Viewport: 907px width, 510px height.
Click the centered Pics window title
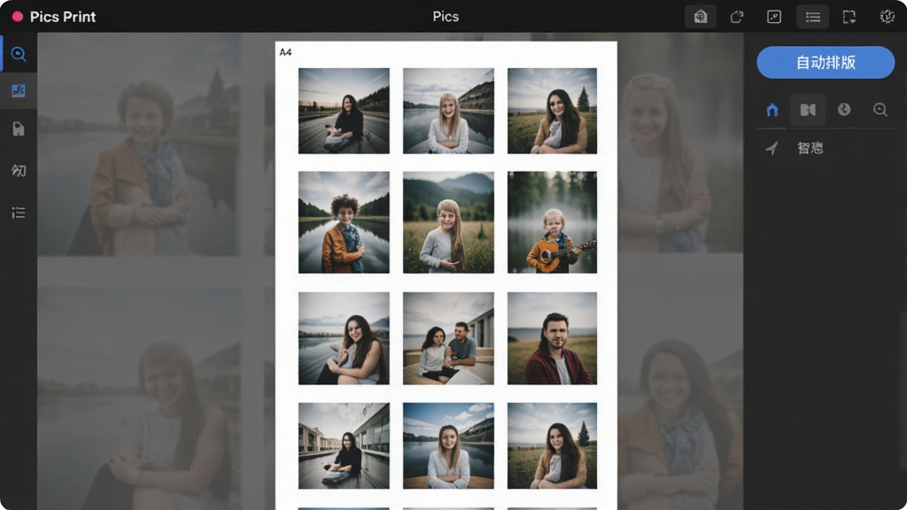[446, 17]
